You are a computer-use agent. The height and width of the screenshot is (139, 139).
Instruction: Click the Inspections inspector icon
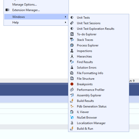(x=72, y=51)
